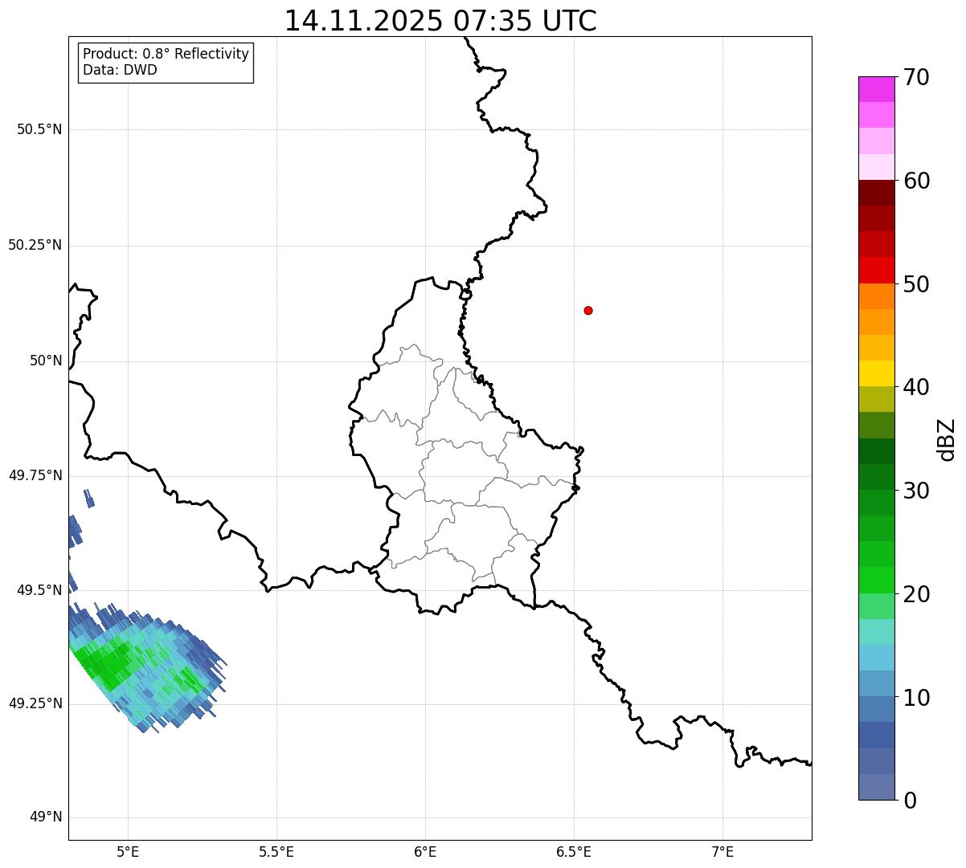Click the 5.5°E longitude label

[276, 851]
